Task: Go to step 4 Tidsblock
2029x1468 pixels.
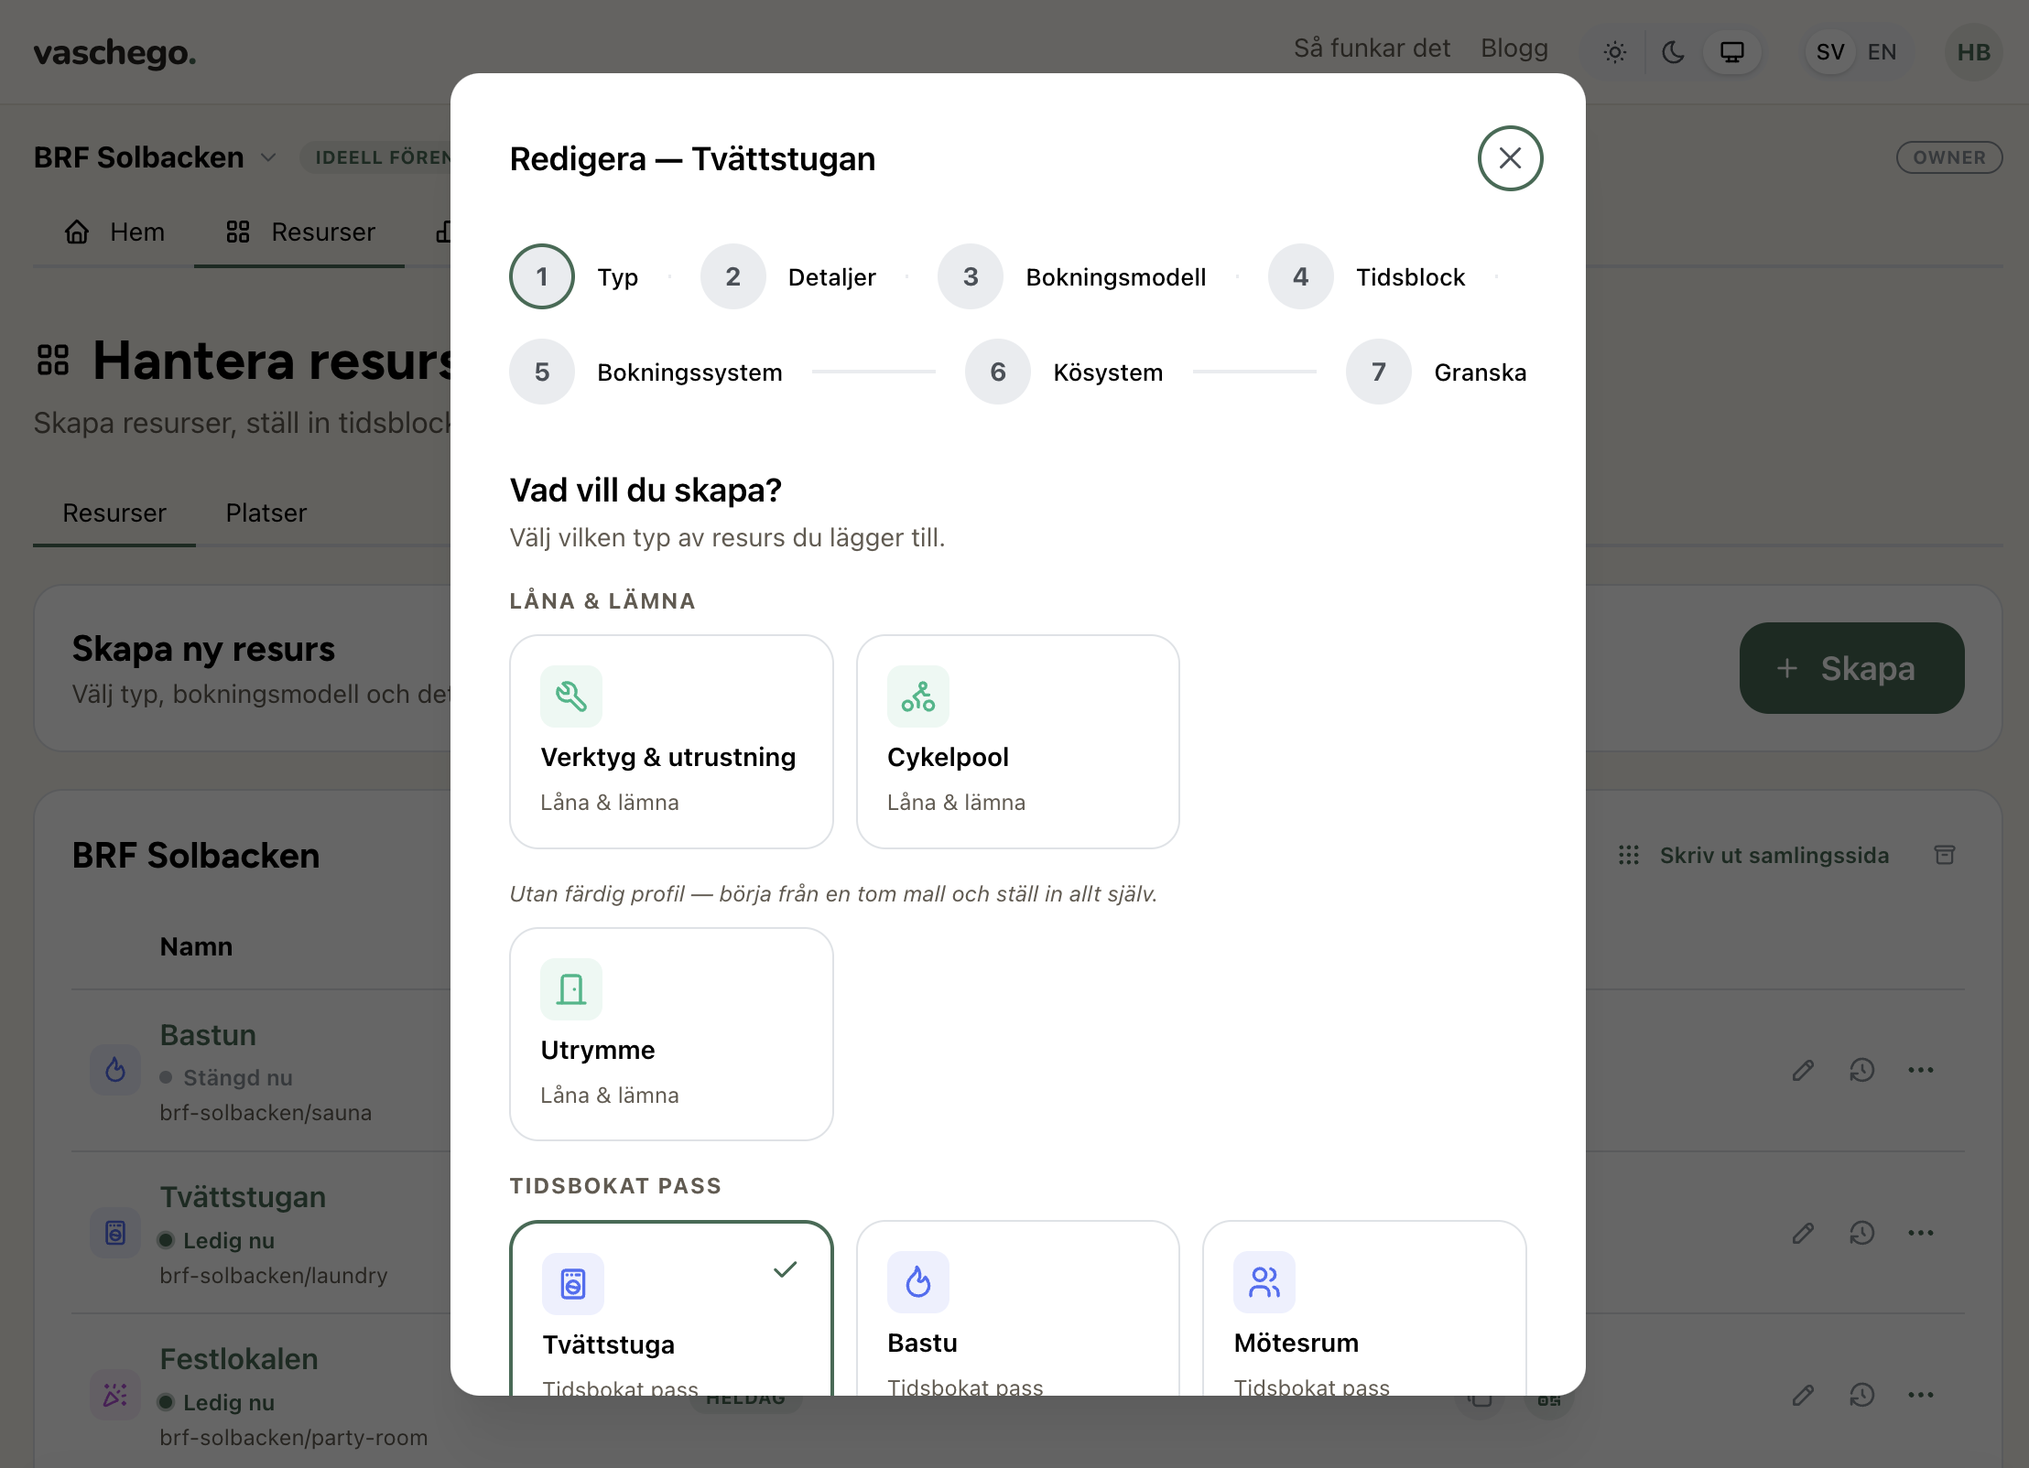Action: tap(1367, 276)
